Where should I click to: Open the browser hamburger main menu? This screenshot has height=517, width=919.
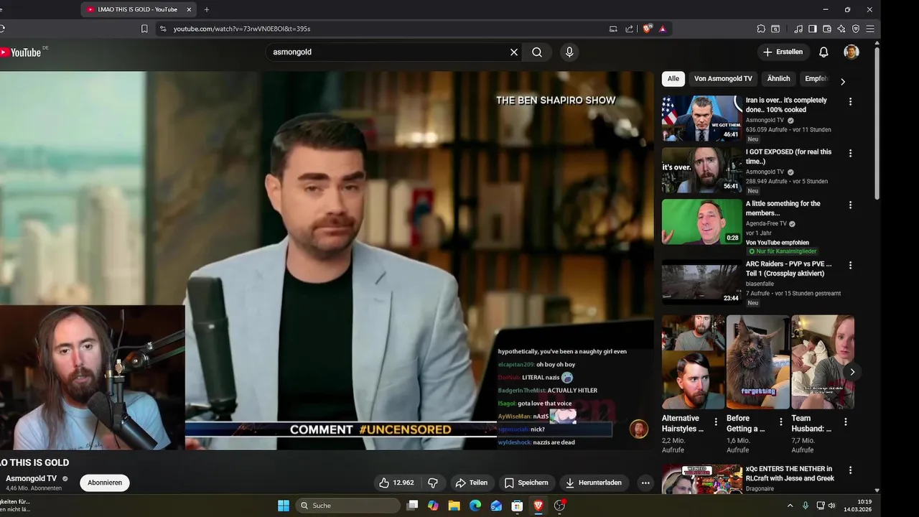[x=870, y=29]
